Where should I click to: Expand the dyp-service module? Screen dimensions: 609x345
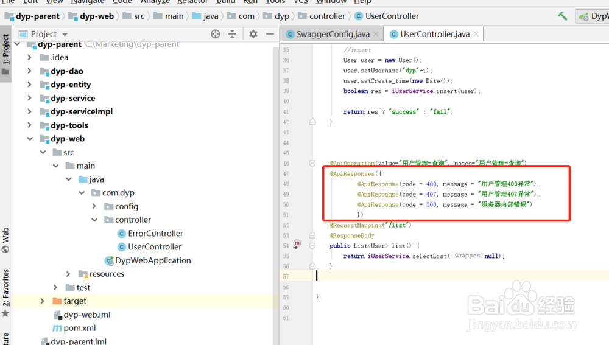[29, 98]
